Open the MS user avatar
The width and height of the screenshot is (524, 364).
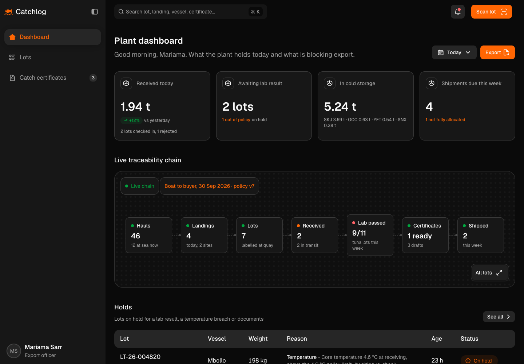(14, 351)
